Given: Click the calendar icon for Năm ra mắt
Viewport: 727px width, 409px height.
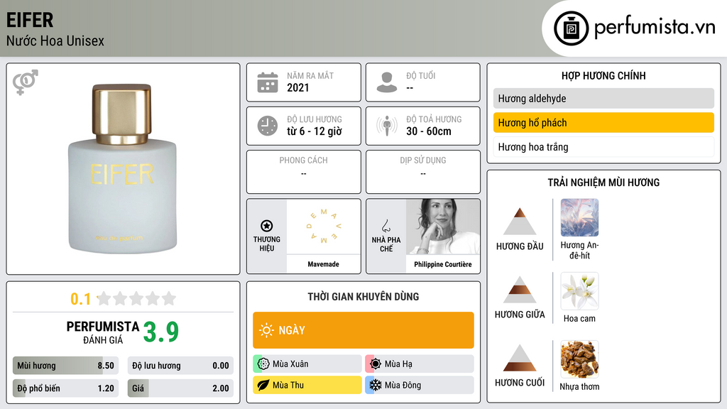Looking at the screenshot, I should (268, 82).
